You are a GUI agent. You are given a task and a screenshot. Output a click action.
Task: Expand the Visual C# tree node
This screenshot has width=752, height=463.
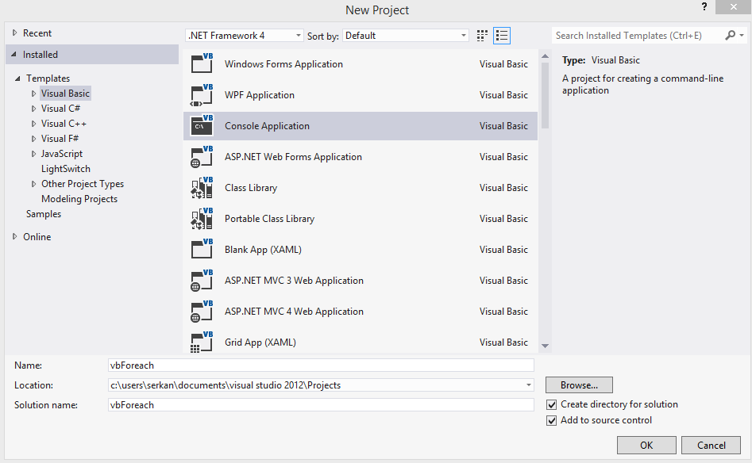click(33, 109)
